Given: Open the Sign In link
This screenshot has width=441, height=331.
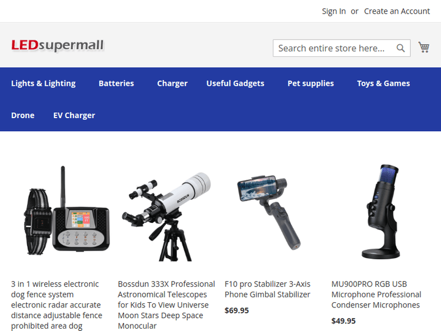Looking at the screenshot, I should pos(333,11).
